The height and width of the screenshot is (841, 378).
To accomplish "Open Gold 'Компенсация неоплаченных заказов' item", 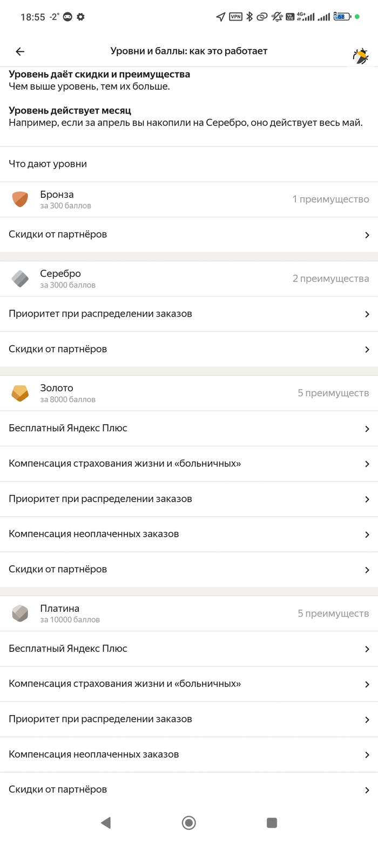I will (94, 534).
